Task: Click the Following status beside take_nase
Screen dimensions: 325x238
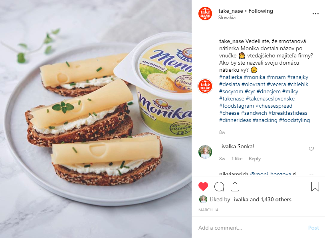Action: tap(261, 11)
